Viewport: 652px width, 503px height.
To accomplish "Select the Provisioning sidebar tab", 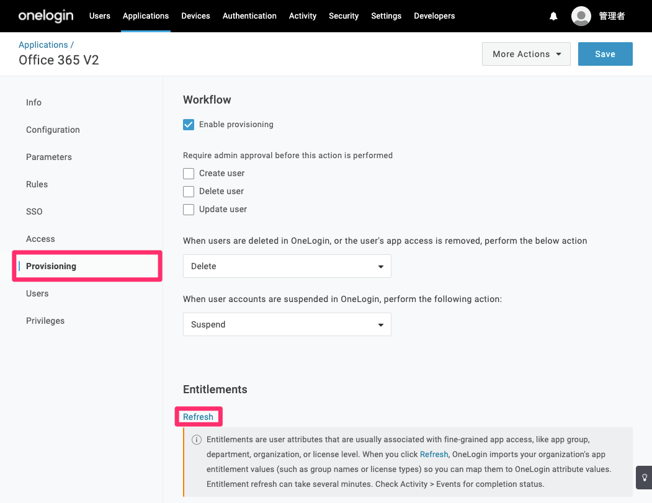I will coord(51,266).
